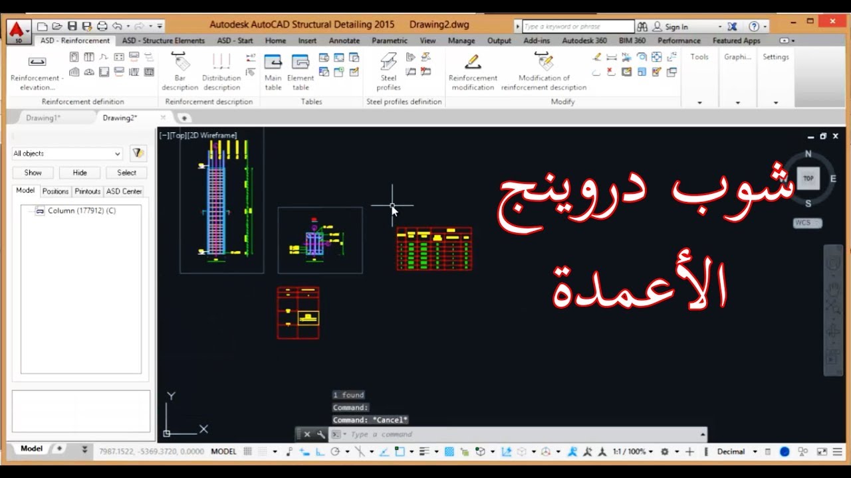Expand command line history arrow
This screenshot has width=851, height=478.
(703, 434)
